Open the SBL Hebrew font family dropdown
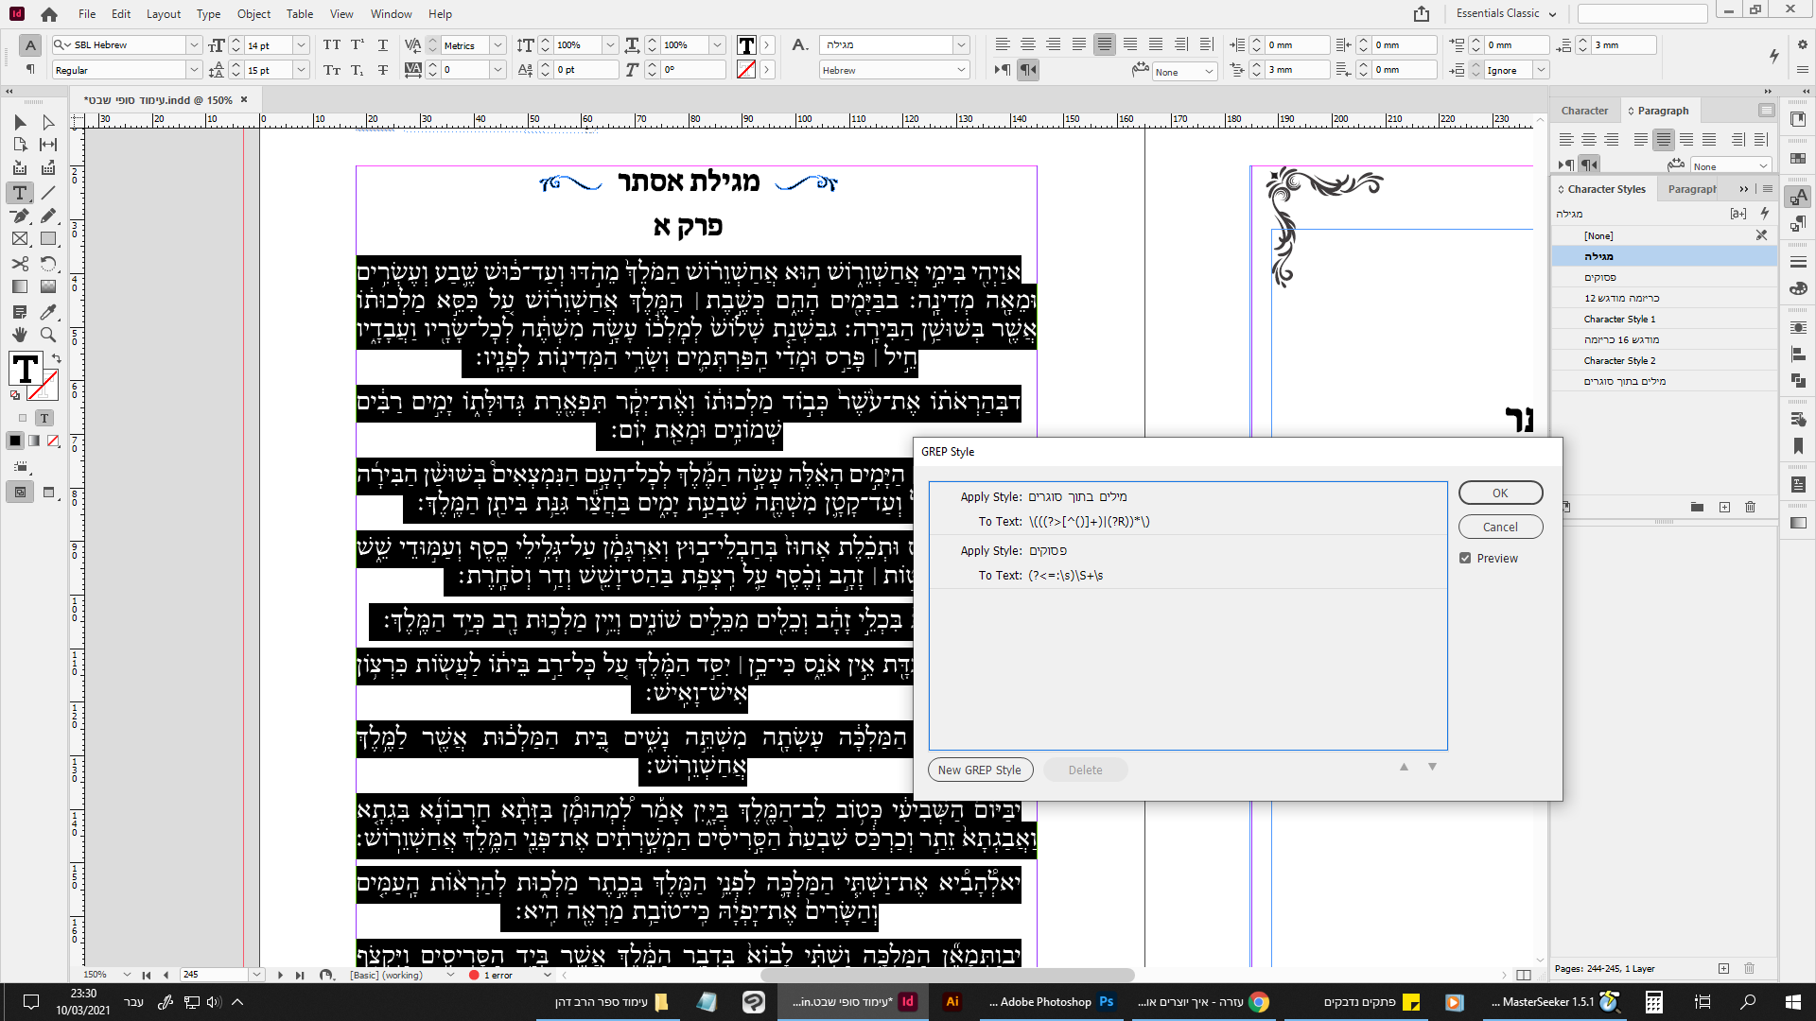This screenshot has height=1021, width=1816. tap(194, 44)
